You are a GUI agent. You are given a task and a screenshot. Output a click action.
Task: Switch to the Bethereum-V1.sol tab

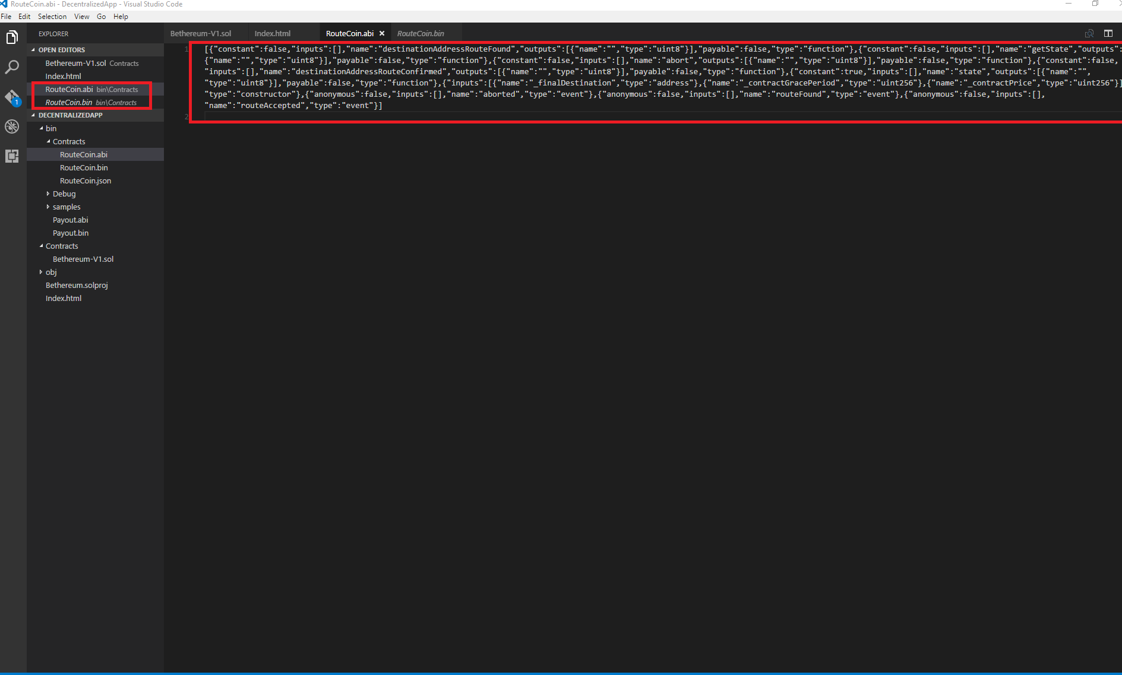200,33
